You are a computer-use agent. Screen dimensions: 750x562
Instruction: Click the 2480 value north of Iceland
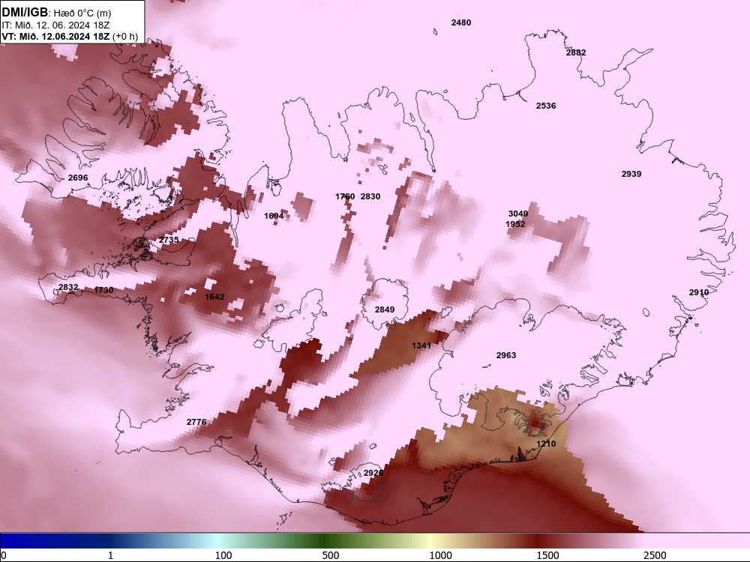[461, 22]
